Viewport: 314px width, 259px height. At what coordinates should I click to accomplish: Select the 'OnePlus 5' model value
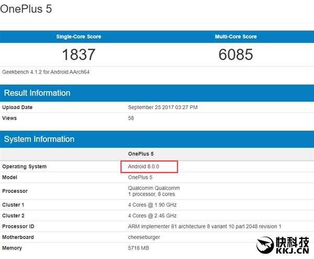(140, 177)
